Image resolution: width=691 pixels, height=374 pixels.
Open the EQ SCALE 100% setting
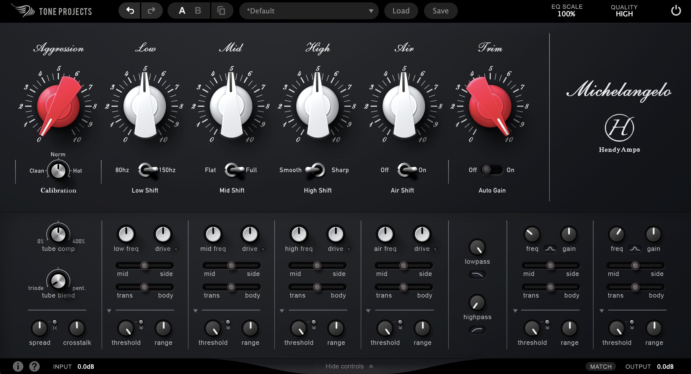pyautogui.click(x=567, y=11)
